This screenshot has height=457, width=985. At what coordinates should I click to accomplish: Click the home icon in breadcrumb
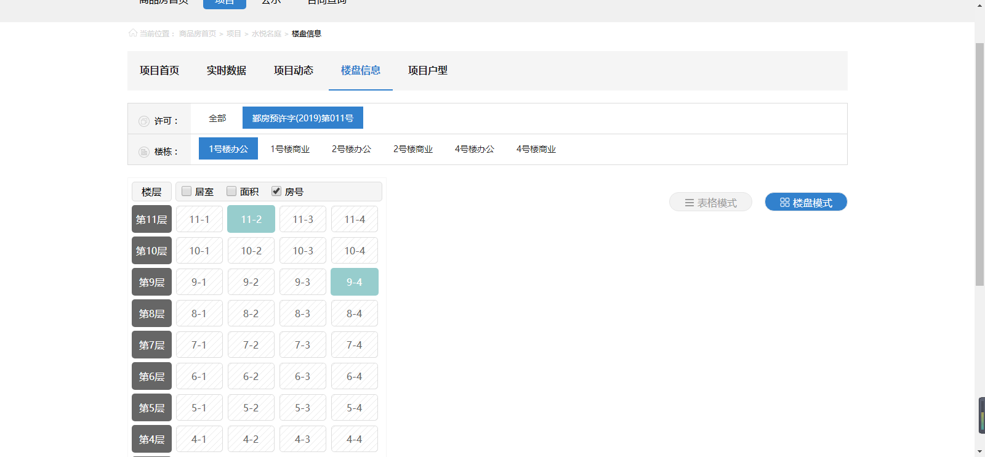click(x=132, y=33)
